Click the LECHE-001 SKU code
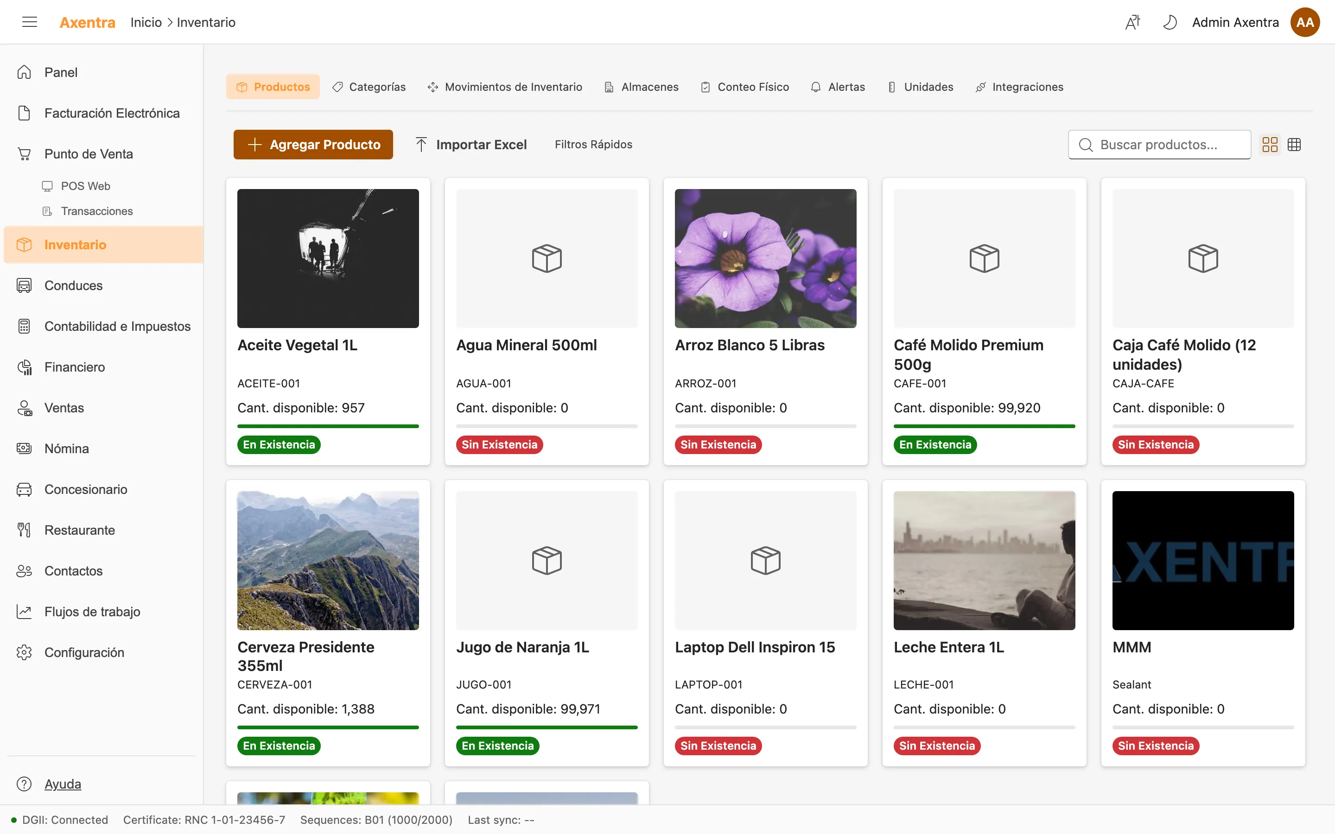Screen dimensions: 1335x834 [x=924, y=684]
